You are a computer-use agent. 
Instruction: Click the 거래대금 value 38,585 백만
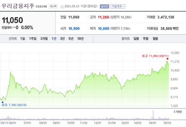170,29
